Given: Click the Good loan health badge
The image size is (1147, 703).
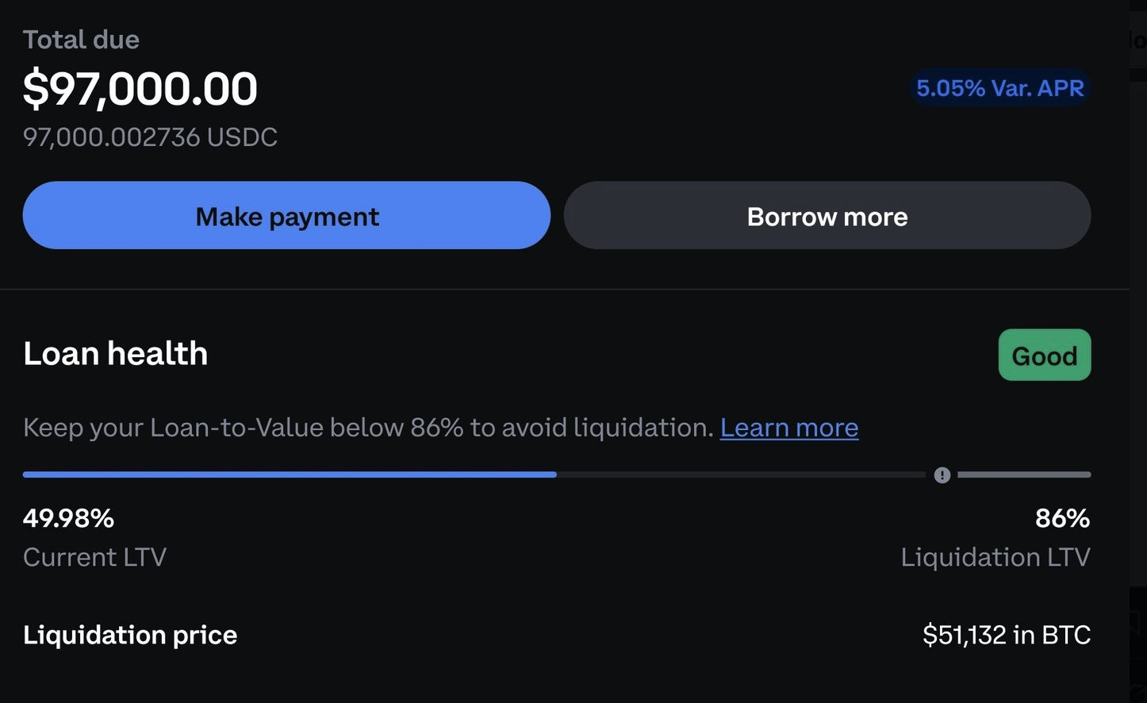Looking at the screenshot, I should (1045, 355).
